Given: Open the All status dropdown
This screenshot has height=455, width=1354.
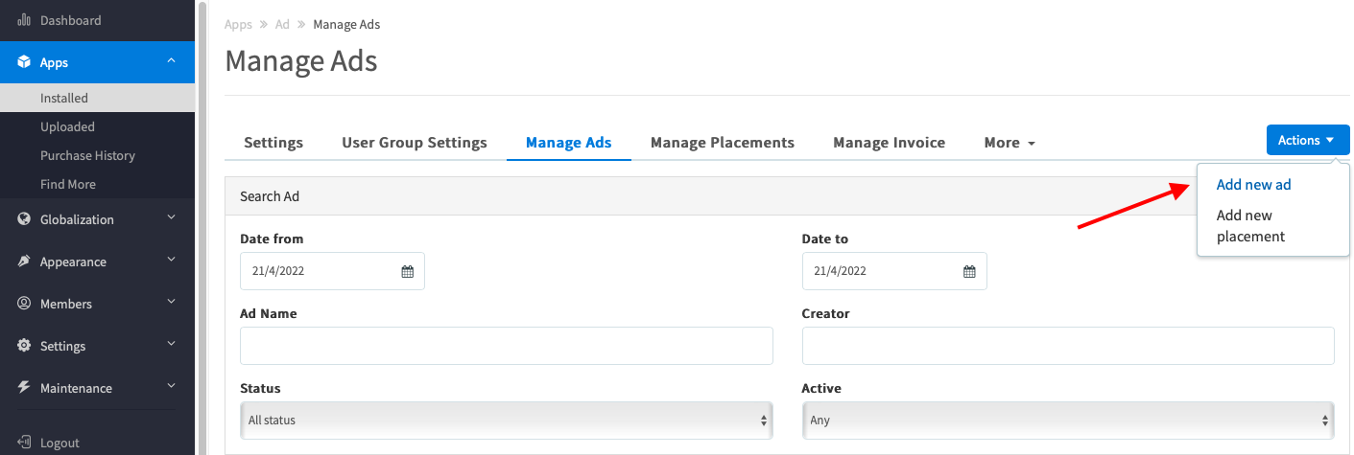Looking at the screenshot, I should click(x=506, y=420).
